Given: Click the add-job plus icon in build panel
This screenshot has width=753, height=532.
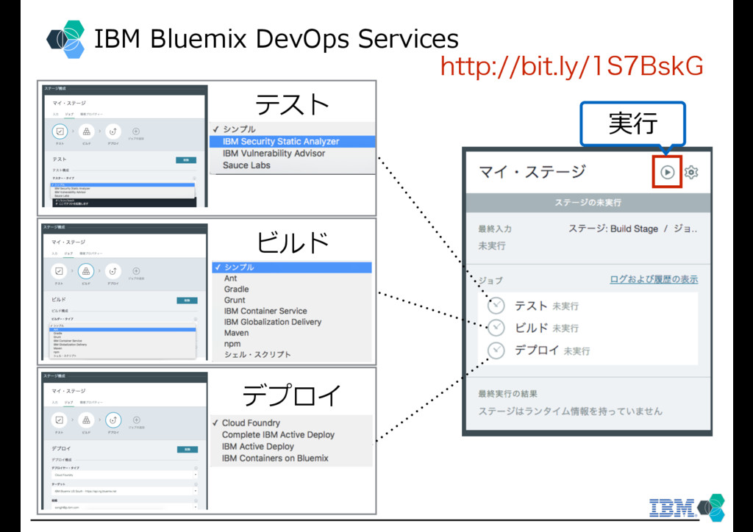Looking at the screenshot, I should click(136, 271).
